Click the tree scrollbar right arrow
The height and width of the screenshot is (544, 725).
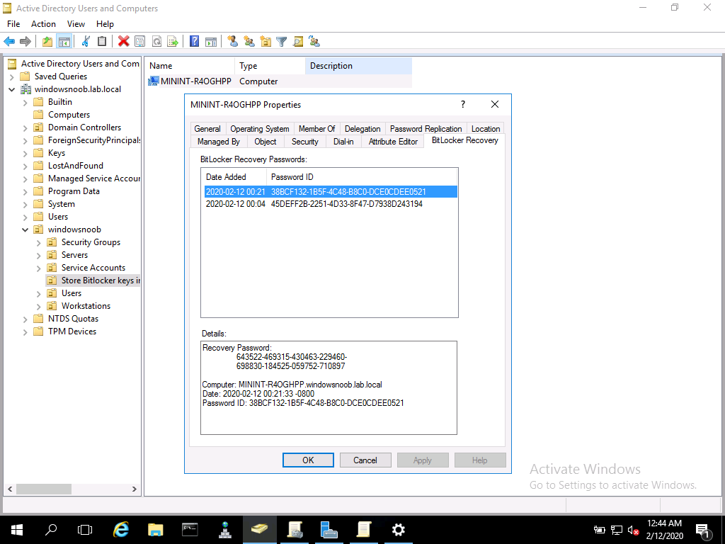click(134, 489)
